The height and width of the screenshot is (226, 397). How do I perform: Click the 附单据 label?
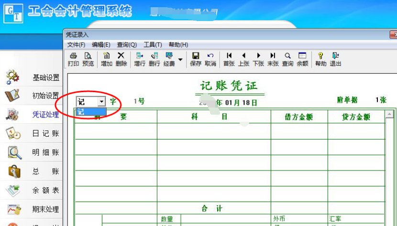[x=347, y=100]
